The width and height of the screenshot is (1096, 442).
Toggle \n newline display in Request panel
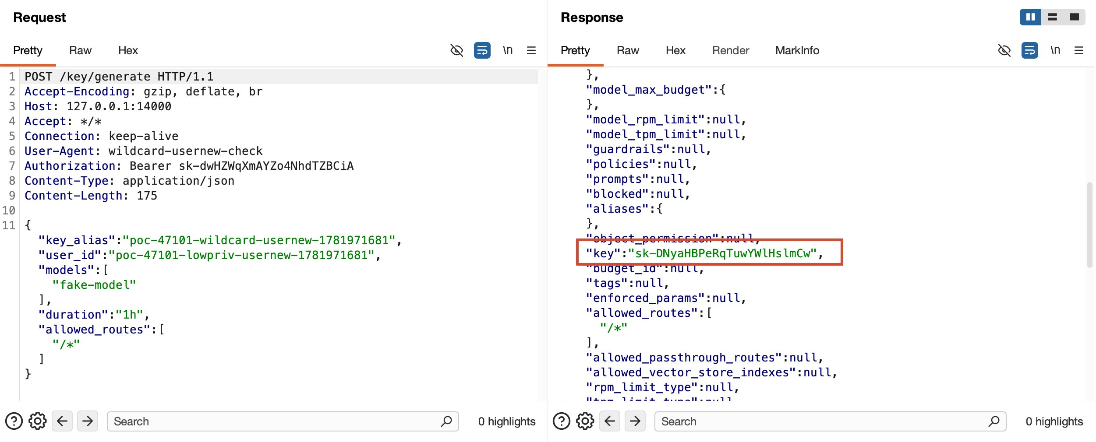(508, 50)
